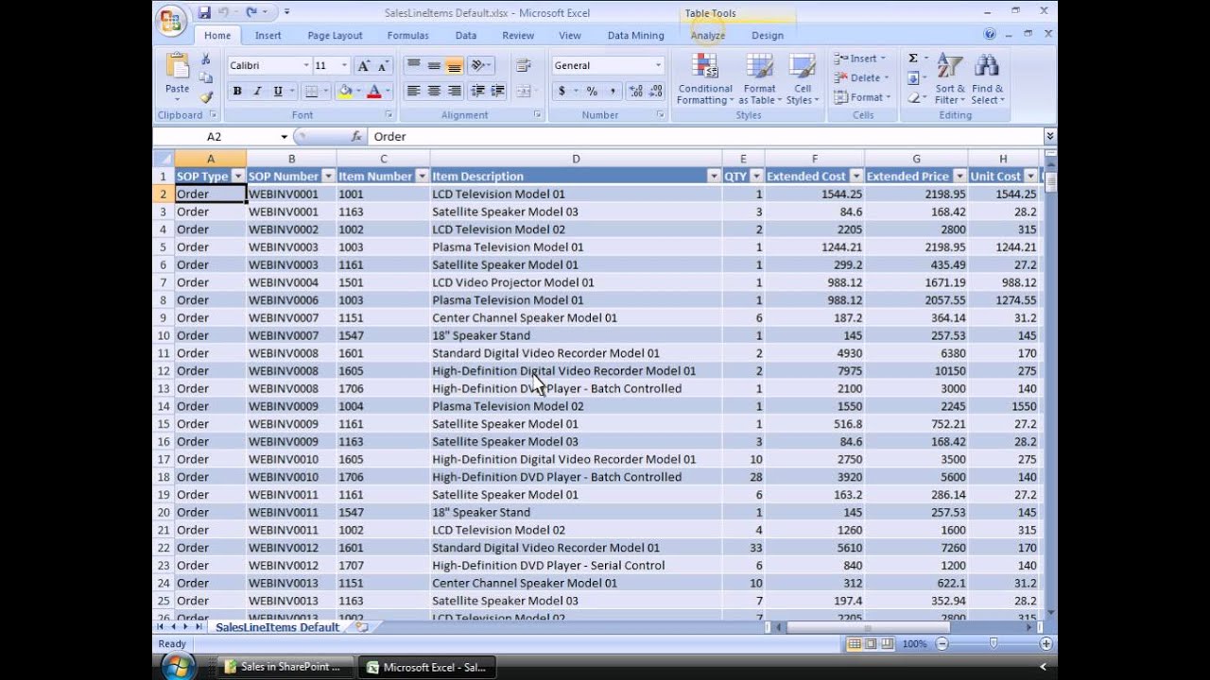This screenshot has width=1210, height=680.
Task: Open the Design Table Tools tab
Action: point(768,36)
